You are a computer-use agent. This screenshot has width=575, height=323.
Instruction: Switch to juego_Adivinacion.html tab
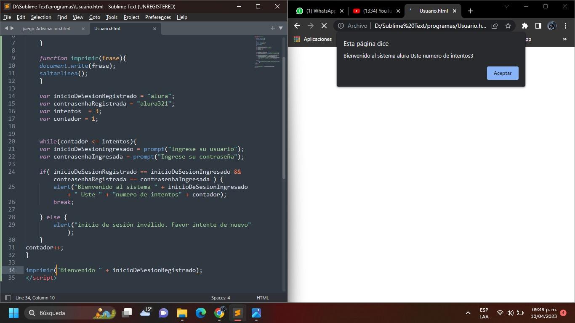pos(46,29)
